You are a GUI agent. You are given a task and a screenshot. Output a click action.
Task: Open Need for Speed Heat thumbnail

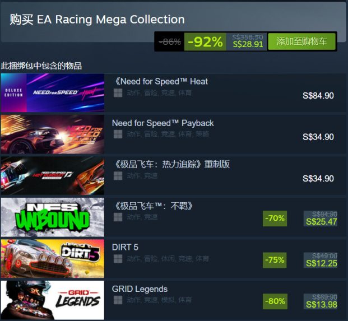click(x=52, y=92)
